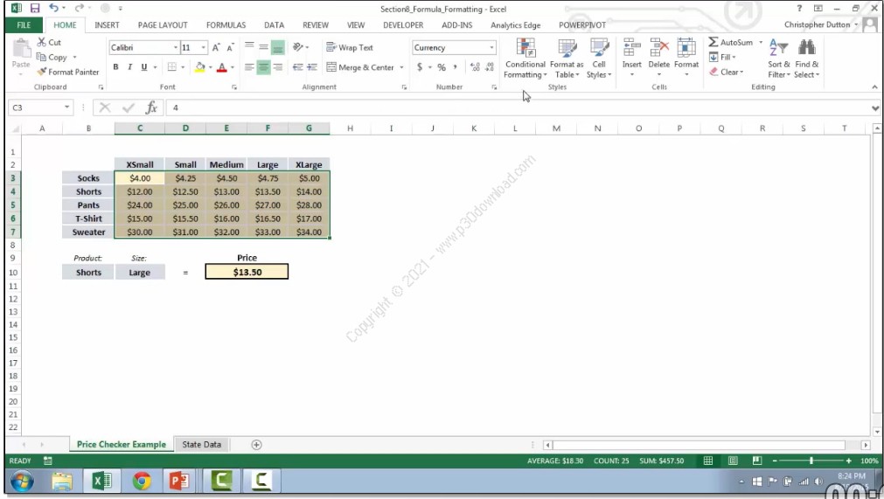Apply the Percent Style format
Viewport: 884px width, 499px height.
[x=442, y=67]
